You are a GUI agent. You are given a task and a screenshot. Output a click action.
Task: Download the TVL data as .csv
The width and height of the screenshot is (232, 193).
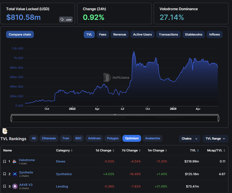tap(66, 20)
